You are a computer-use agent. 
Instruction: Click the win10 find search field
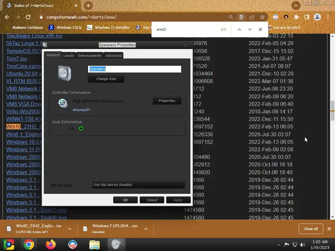[186, 29]
